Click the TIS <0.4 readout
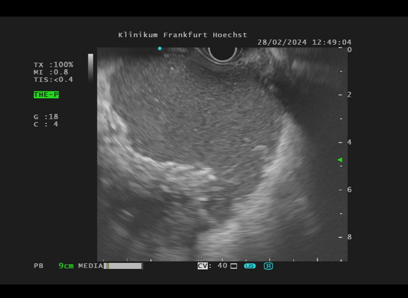The width and height of the screenshot is (408, 298). pyautogui.click(x=53, y=79)
